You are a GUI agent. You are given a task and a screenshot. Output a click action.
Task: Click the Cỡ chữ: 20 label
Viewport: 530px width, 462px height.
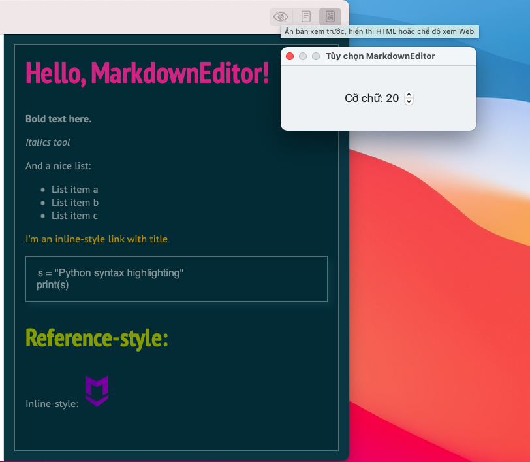372,98
